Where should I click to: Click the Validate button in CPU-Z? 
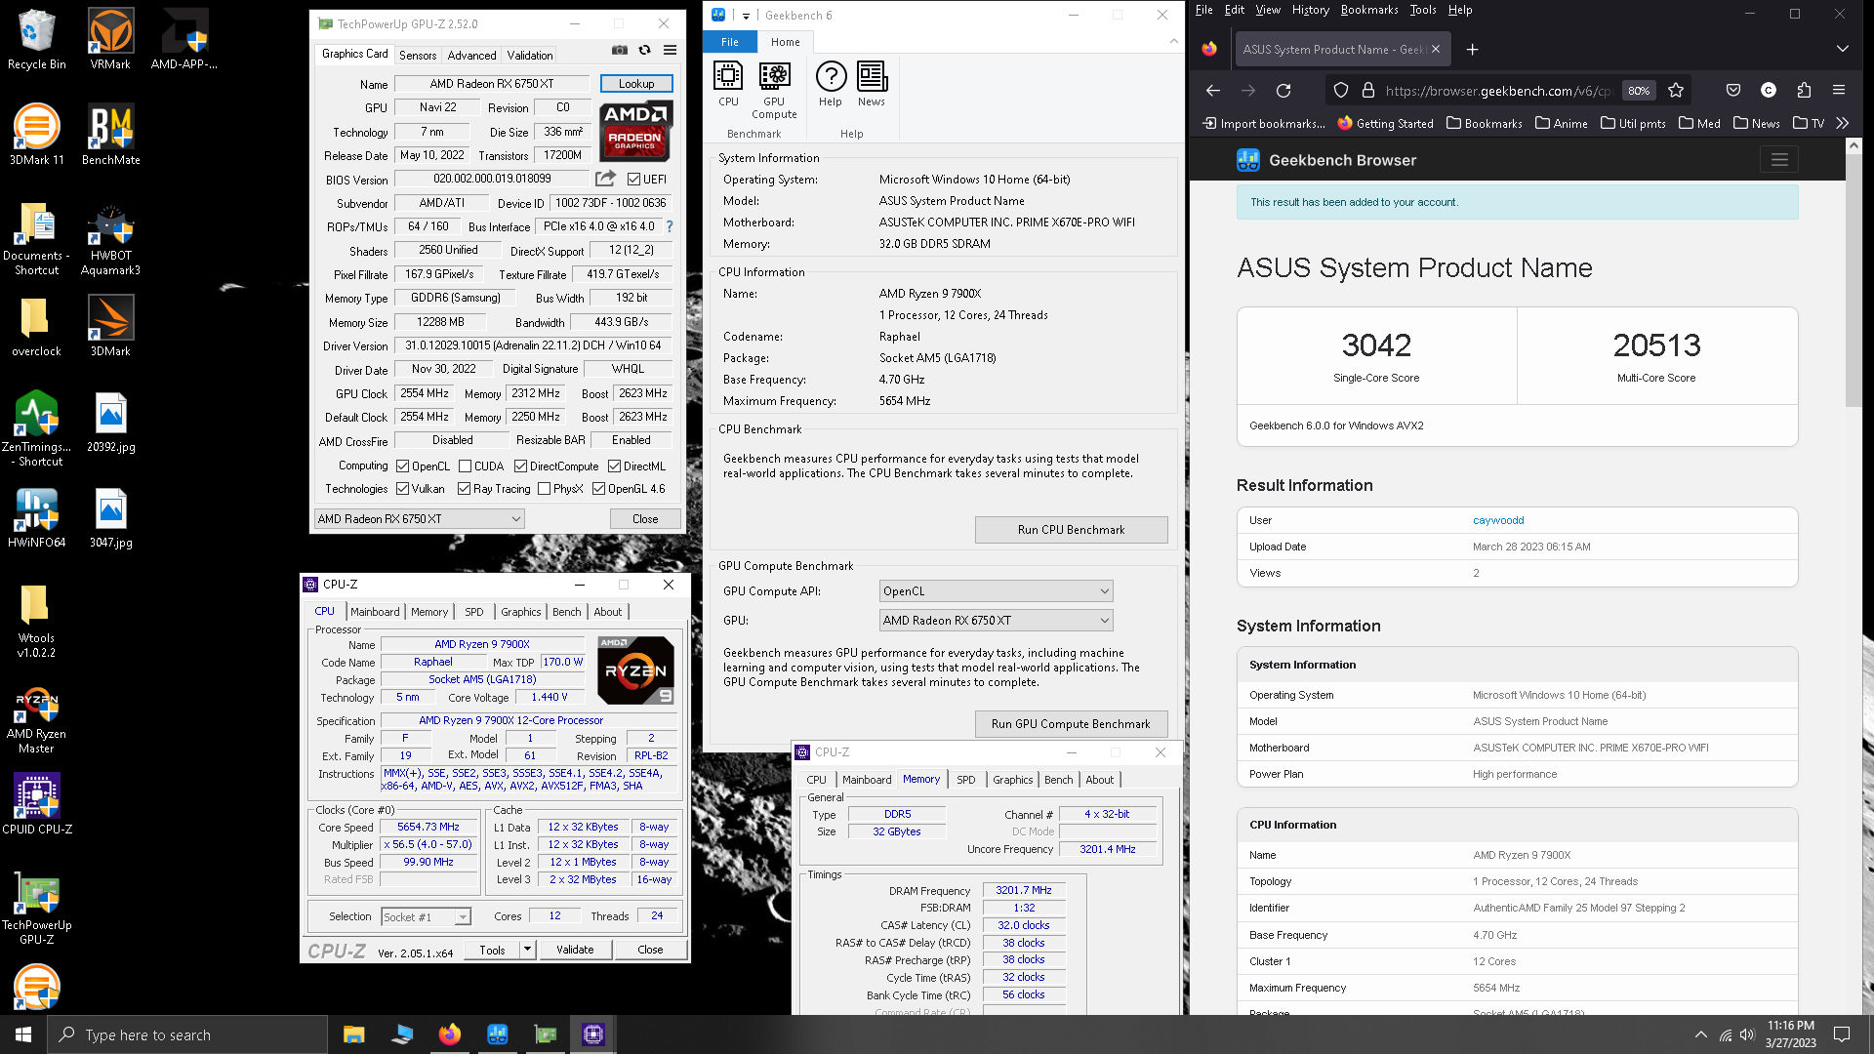[575, 950]
